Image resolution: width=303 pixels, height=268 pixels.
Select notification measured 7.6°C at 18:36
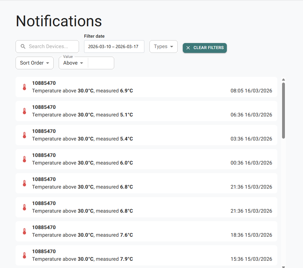(x=146, y=231)
